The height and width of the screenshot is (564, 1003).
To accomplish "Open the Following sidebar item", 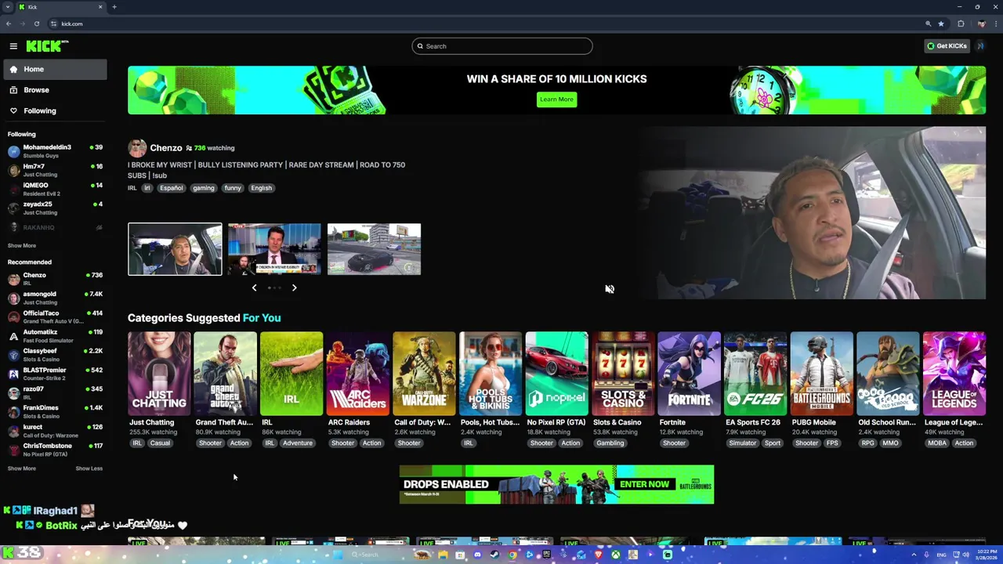I will click(x=53, y=110).
